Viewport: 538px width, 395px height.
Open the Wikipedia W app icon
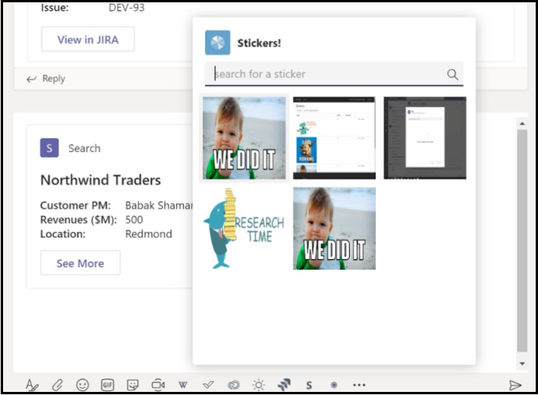(183, 385)
